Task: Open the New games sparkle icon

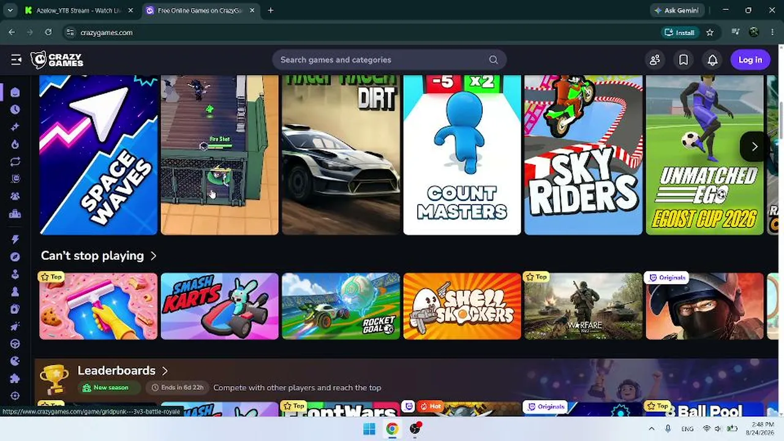Action: click(15, 127)
